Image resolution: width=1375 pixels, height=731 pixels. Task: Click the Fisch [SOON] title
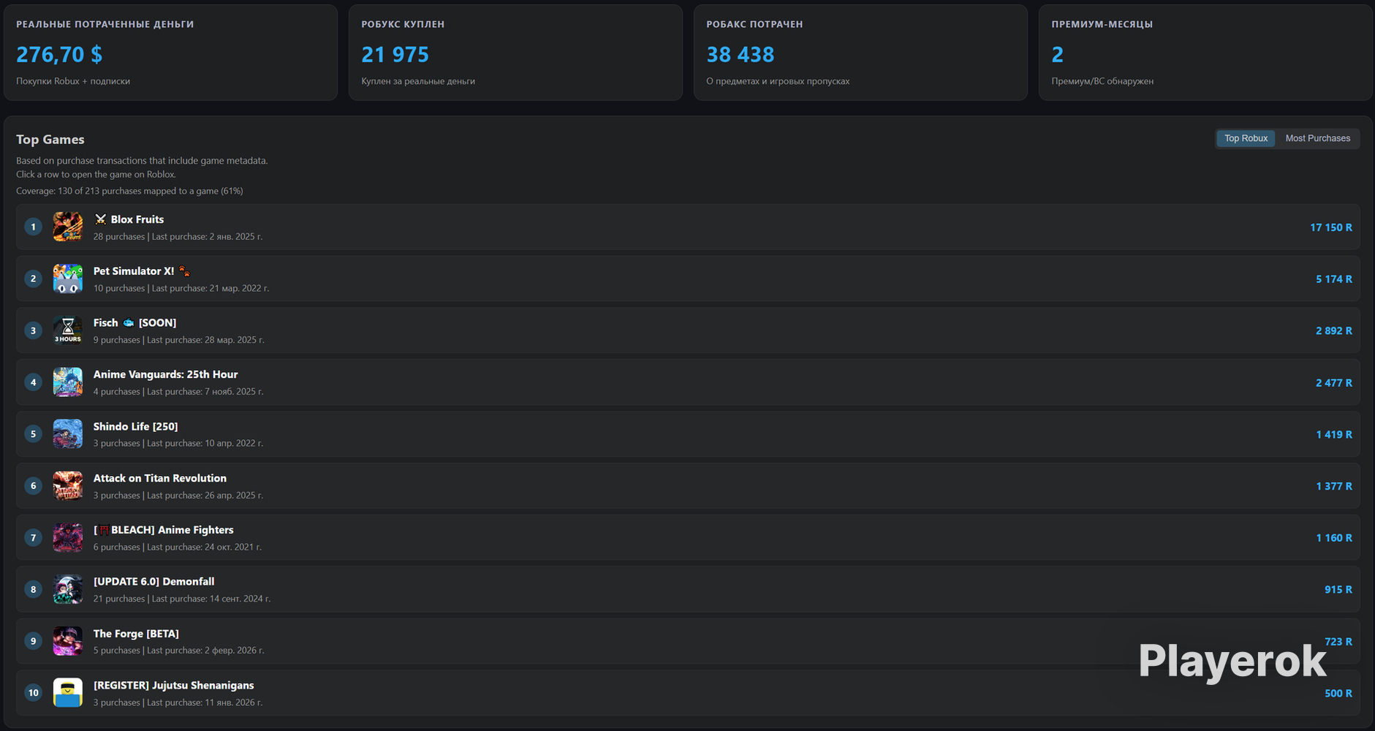135,322
